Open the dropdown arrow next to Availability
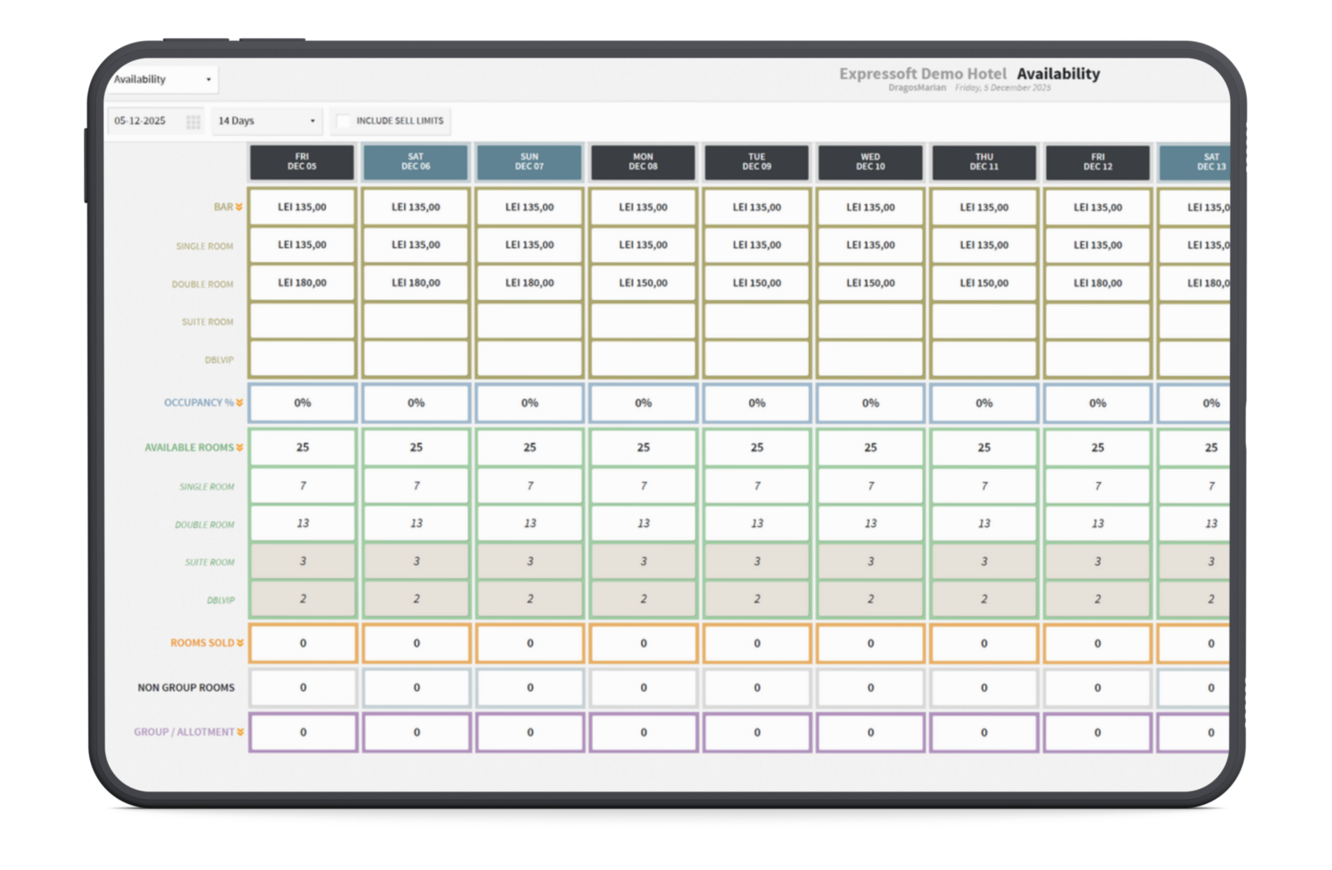 pyautogui.click(x=210, y=79)
